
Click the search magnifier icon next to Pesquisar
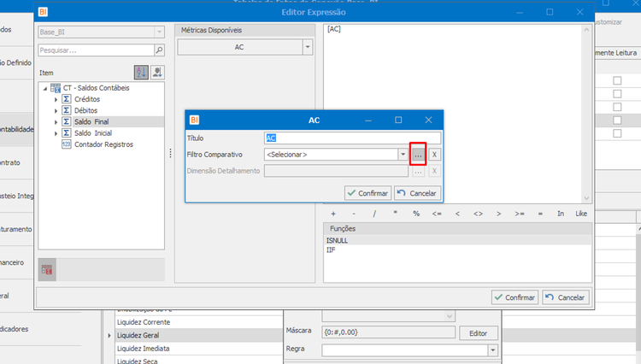point(160,50)
